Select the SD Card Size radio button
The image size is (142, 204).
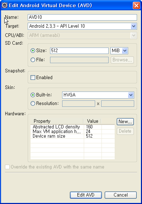tap(33, 50)
